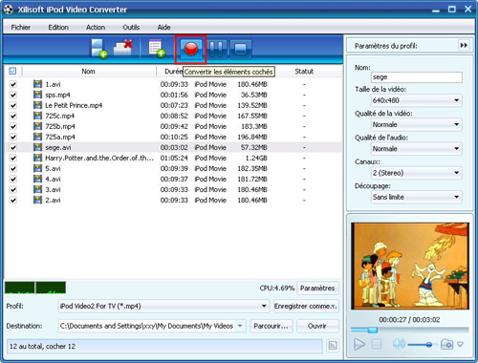Click the CPU usage graph
Viewport: 478px width, 363px height.
(x=35, y=288)
